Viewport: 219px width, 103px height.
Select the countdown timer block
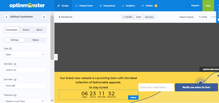(98, 95)
